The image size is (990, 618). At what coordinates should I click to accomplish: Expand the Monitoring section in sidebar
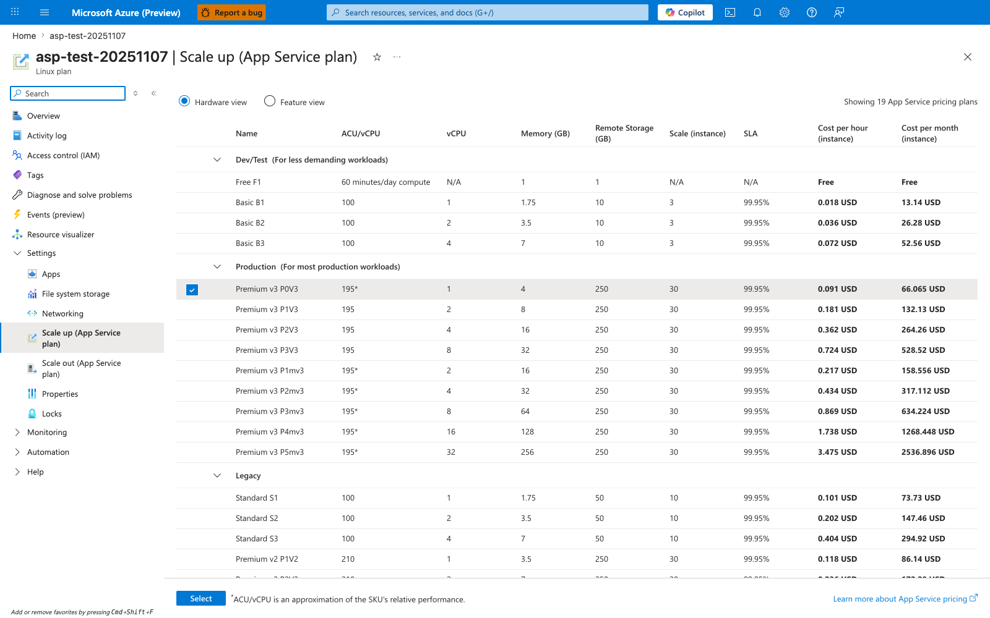pos(17,433)
